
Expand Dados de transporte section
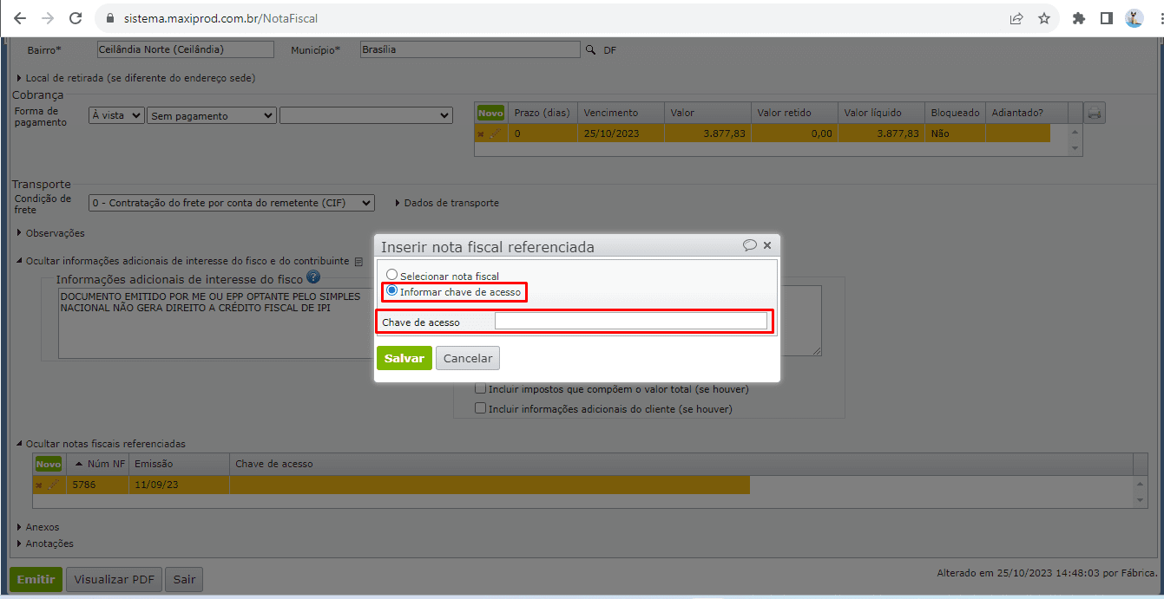[x=446, y=203]
